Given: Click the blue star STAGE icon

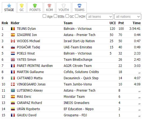Looking at the screenshot, I should click(x=9, y=6).
